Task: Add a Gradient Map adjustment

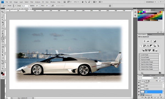Action: pos(153,50)
